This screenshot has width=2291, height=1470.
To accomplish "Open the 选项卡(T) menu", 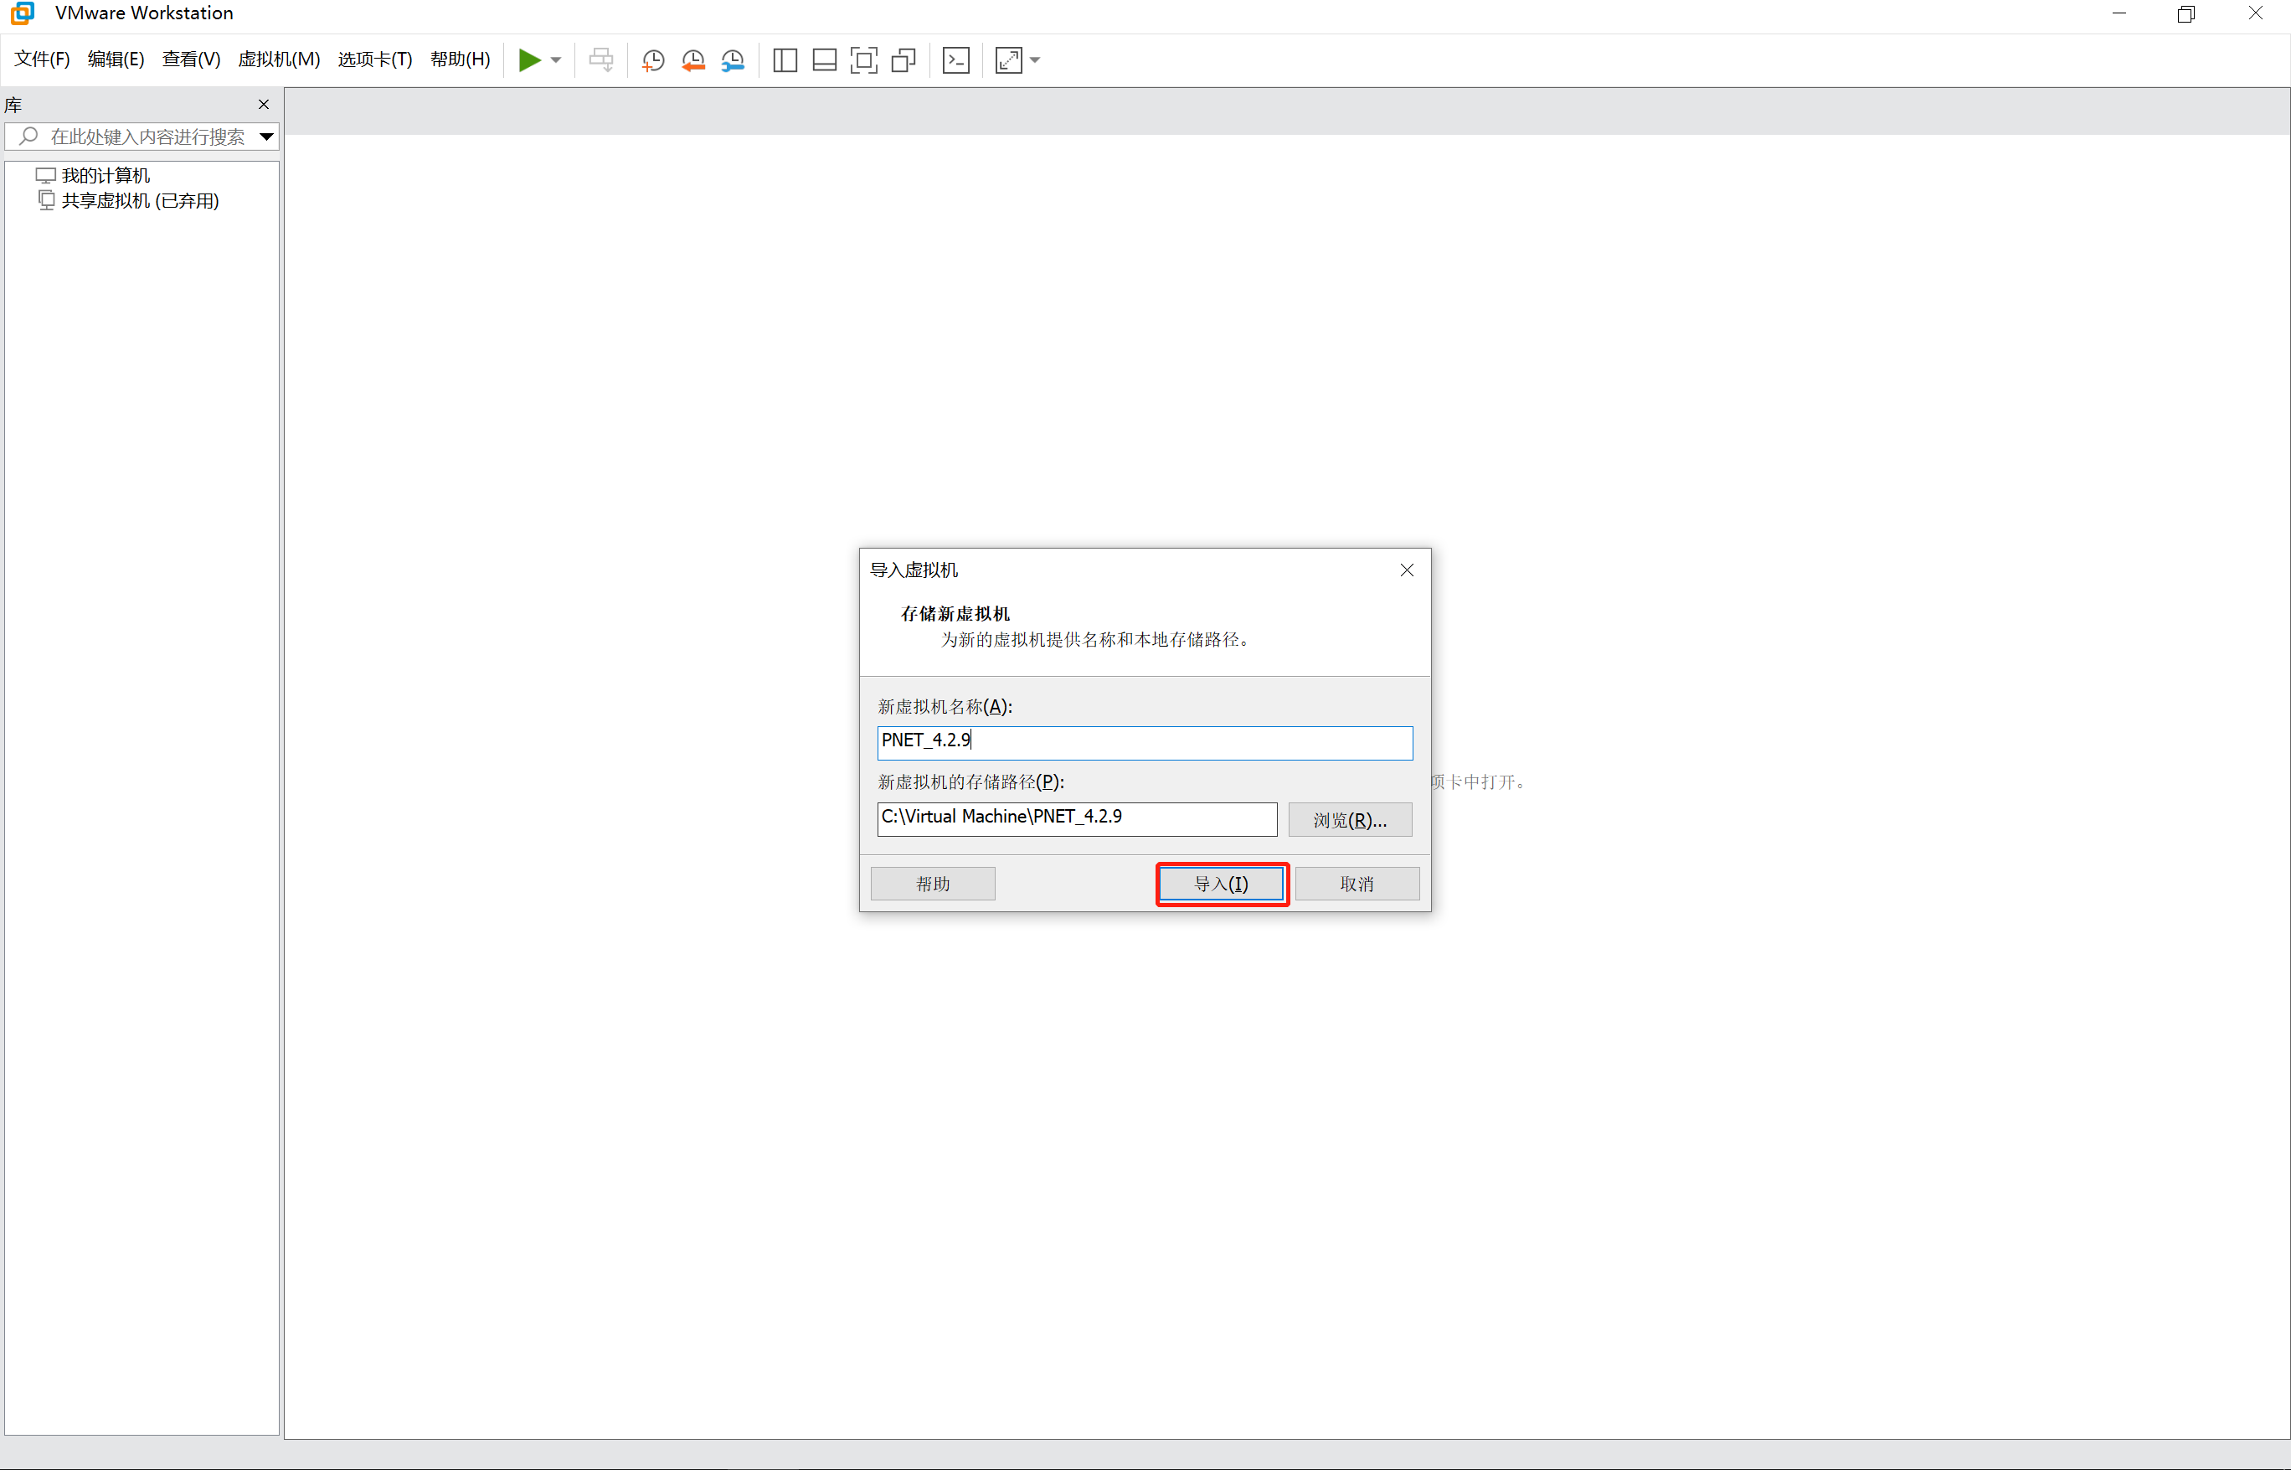I will 375,59.
